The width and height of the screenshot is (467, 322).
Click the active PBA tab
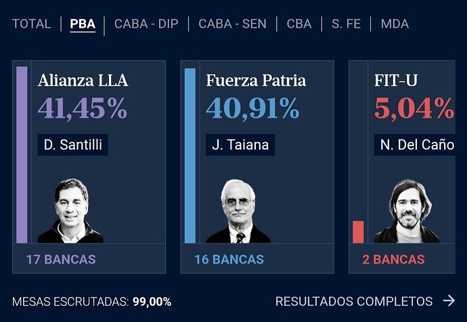coord(83,25)
